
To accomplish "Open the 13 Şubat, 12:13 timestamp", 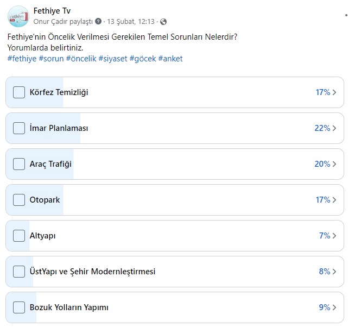I will coord(131,21).
